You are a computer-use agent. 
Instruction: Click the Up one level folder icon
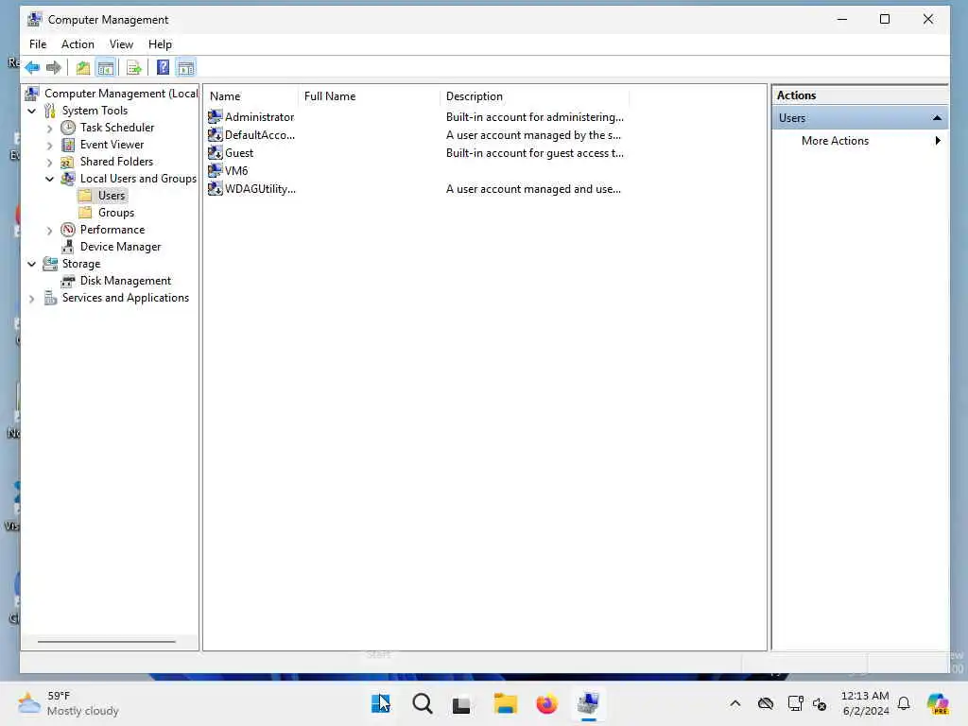coord(83,67)
